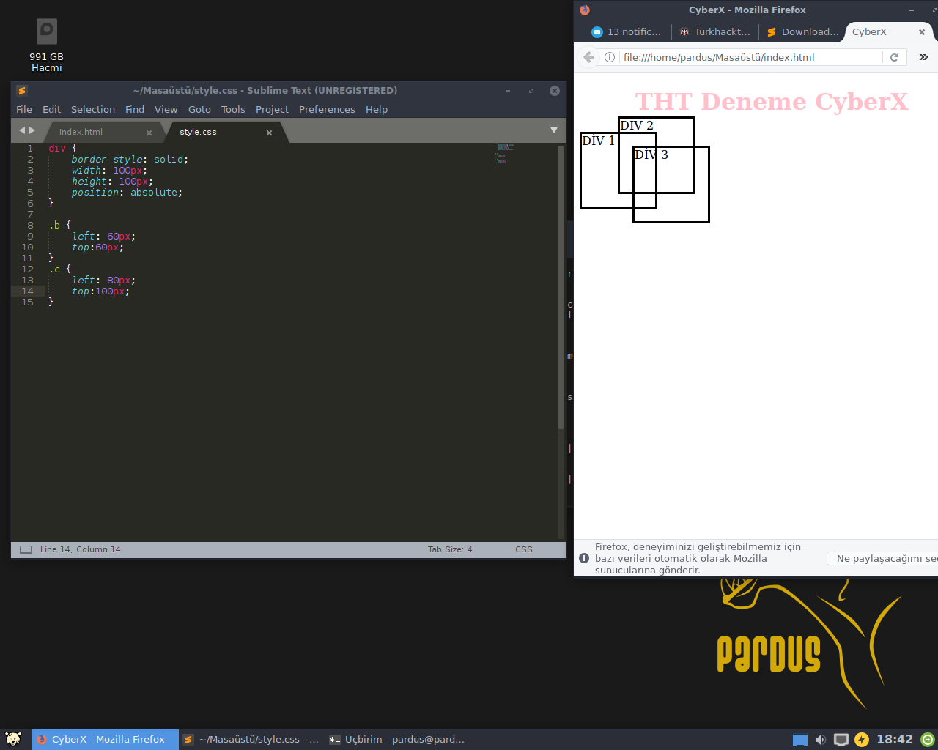Minimize the Sublime Text window
Screen dimensions: 938x750
[507, 91]
